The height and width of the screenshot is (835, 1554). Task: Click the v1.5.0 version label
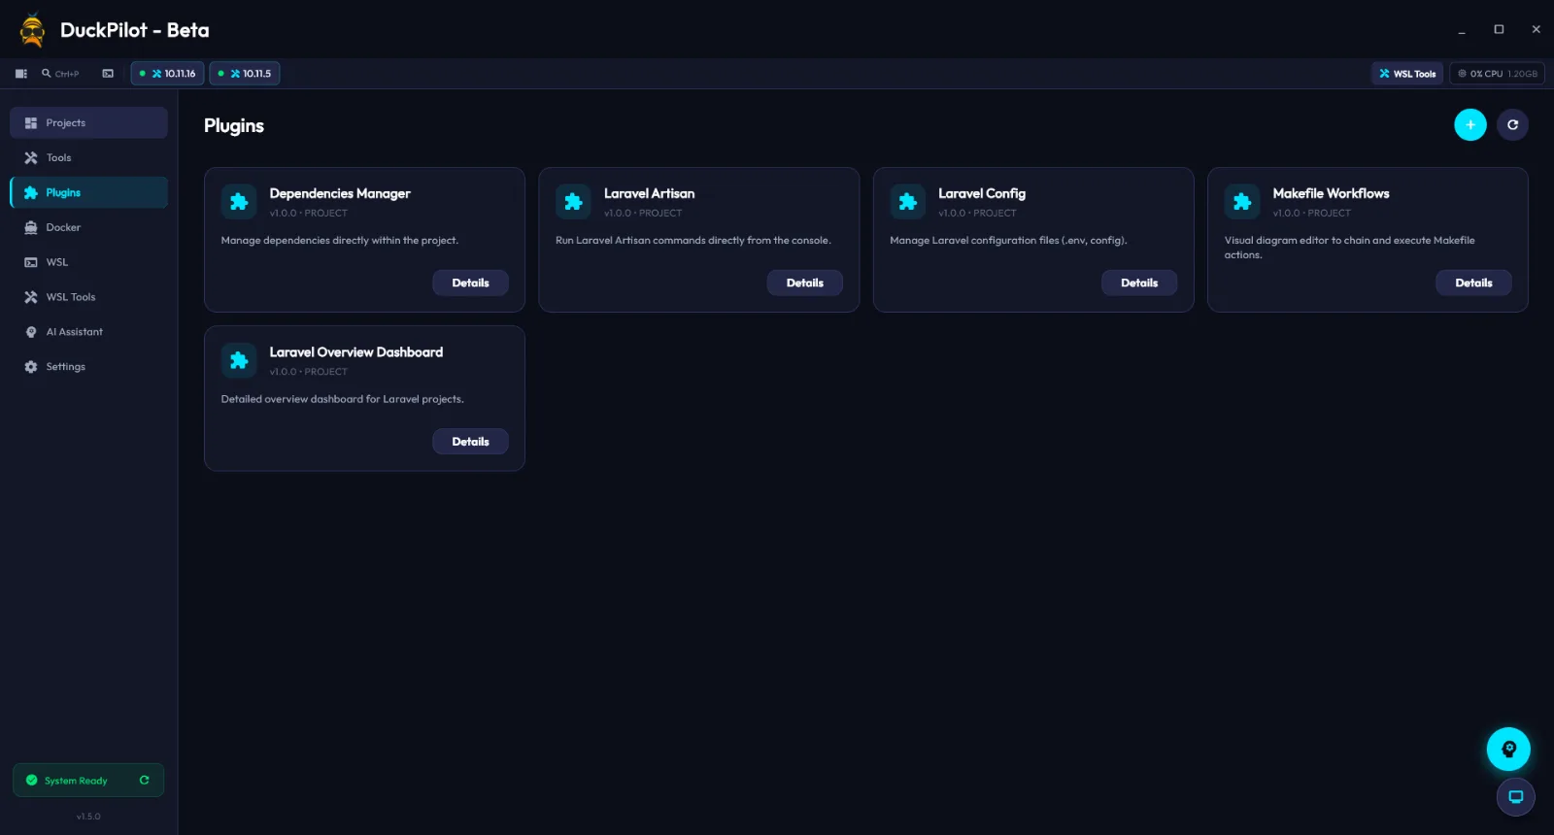(x=88, y=817)
